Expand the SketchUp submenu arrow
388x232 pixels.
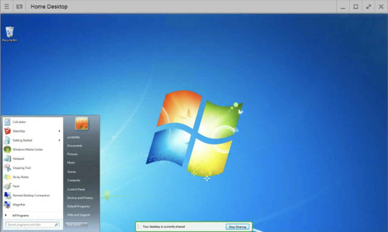[x=60, y=131]
